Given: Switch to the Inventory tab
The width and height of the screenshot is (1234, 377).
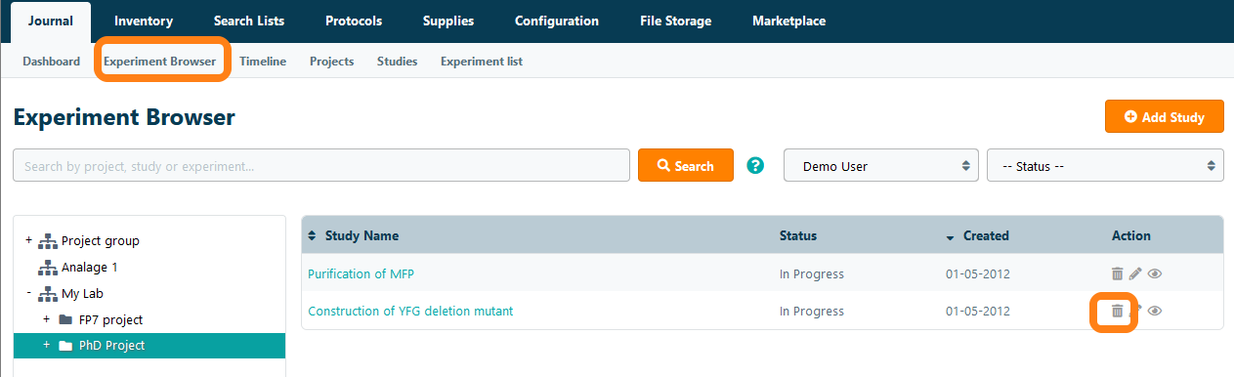Looking at the screenshot, I should coord(144,21).
